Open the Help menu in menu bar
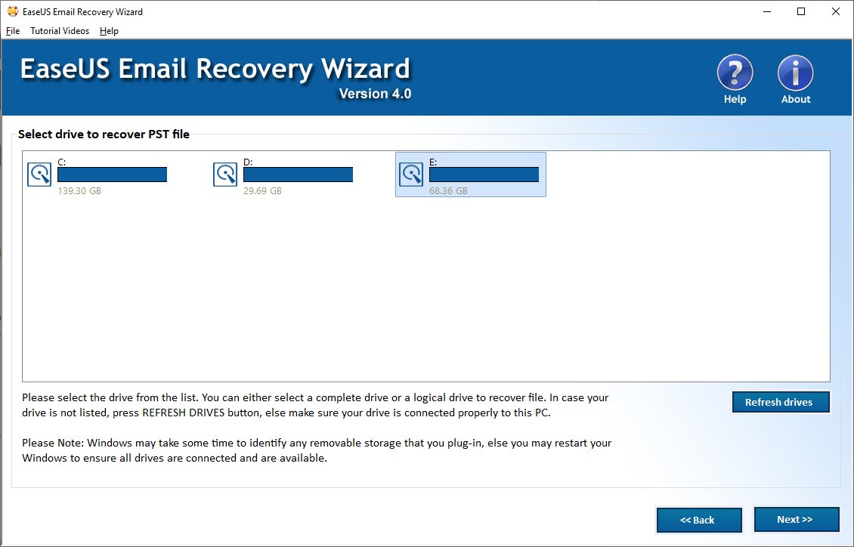Image resolution: width=854 pixels, height=547 pixels. click(109, 31)
